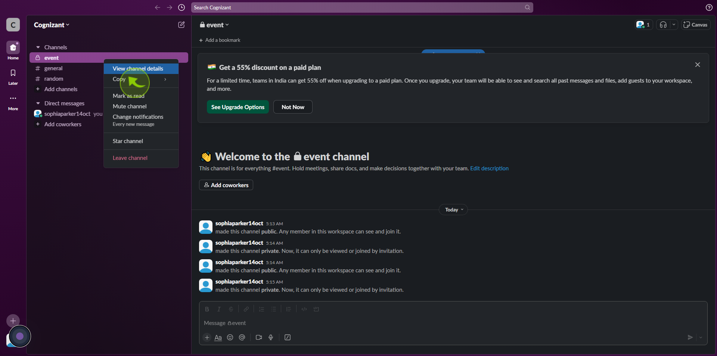Choose Star channel

[141, 141]
